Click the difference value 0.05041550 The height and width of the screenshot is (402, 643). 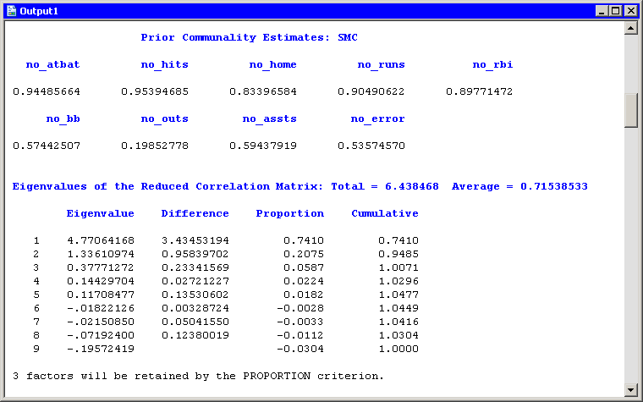pyautogui.click(x=195, y=322)
